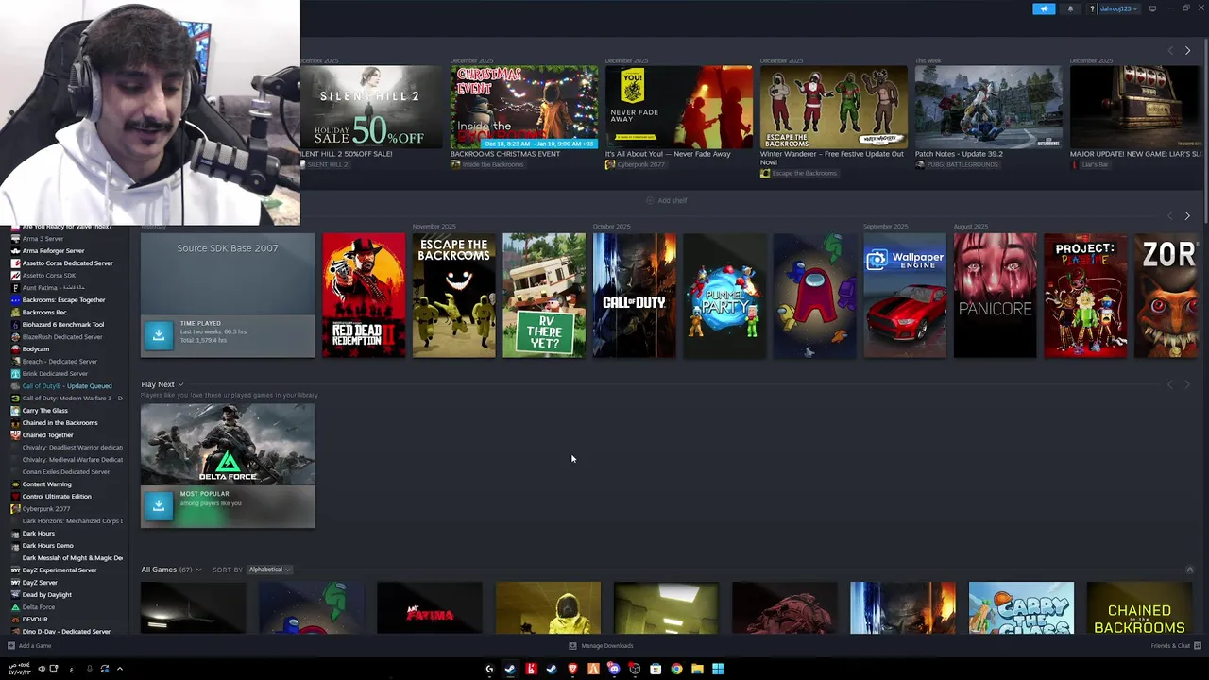Select Call of Duty Update Queued entry
The image size is (1209, 680).
point(66,386)
